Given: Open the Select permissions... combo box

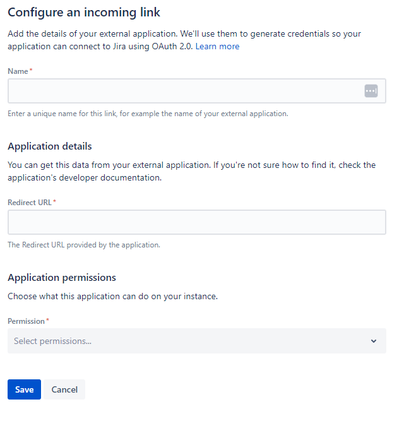Looking at the screenshot, I should click(197, 341).
